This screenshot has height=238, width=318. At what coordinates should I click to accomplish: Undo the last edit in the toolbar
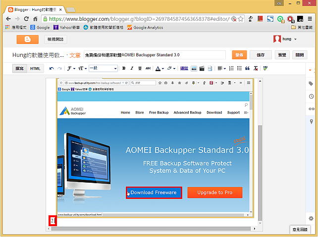[x=52, y=68]
